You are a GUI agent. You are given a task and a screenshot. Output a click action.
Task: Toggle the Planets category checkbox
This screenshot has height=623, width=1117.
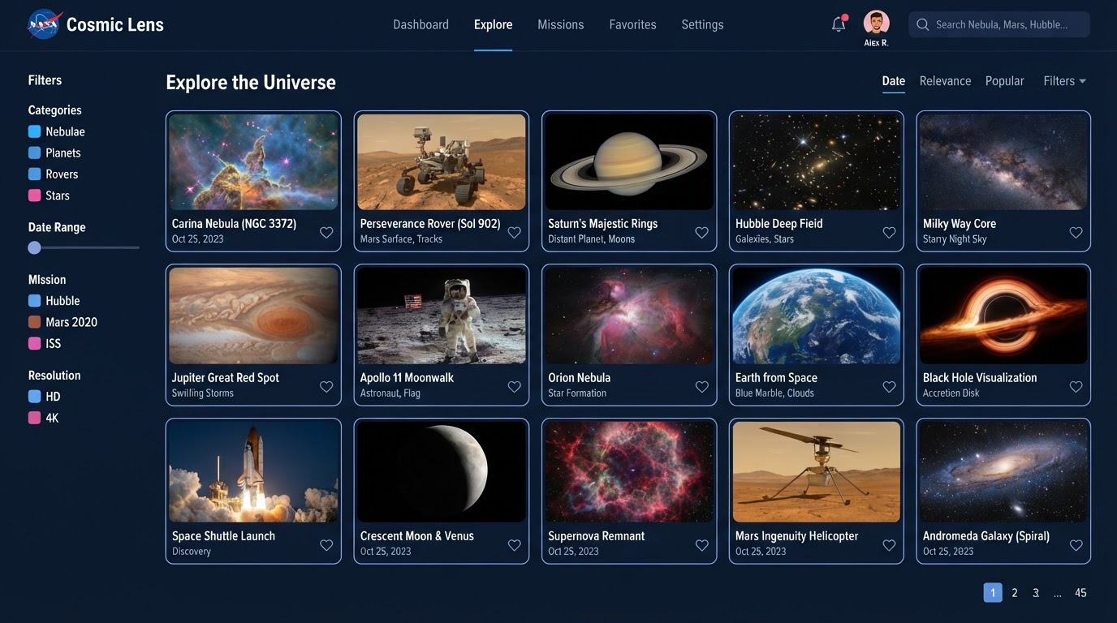[x=34, y=153]
